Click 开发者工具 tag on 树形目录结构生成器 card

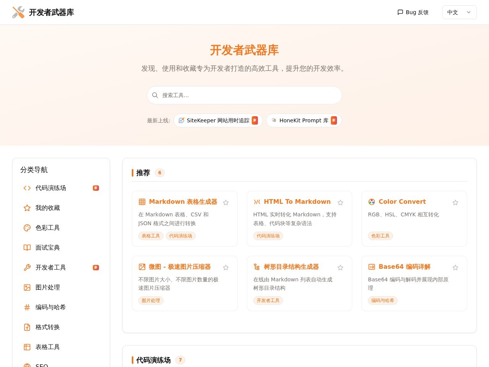[268, 300]
